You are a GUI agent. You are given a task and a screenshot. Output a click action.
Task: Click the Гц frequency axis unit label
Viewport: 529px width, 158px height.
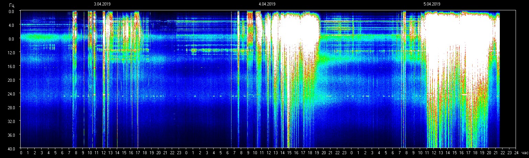(11, 4)
